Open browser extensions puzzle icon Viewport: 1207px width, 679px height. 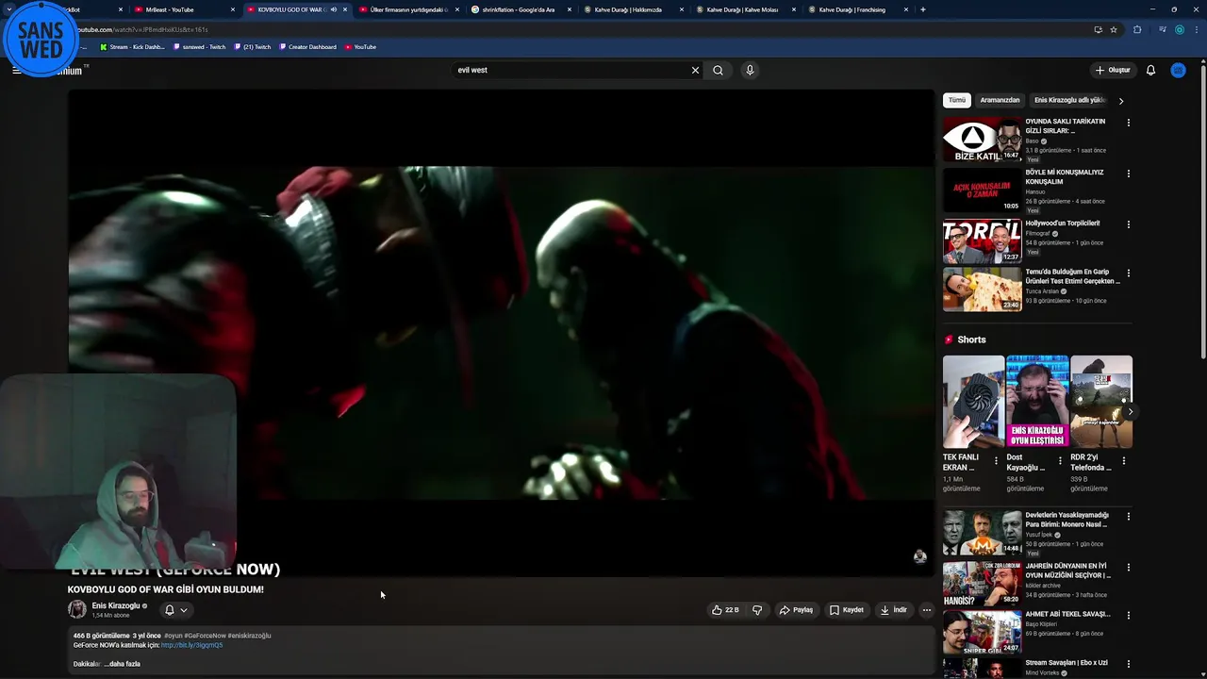[1137, 29]
